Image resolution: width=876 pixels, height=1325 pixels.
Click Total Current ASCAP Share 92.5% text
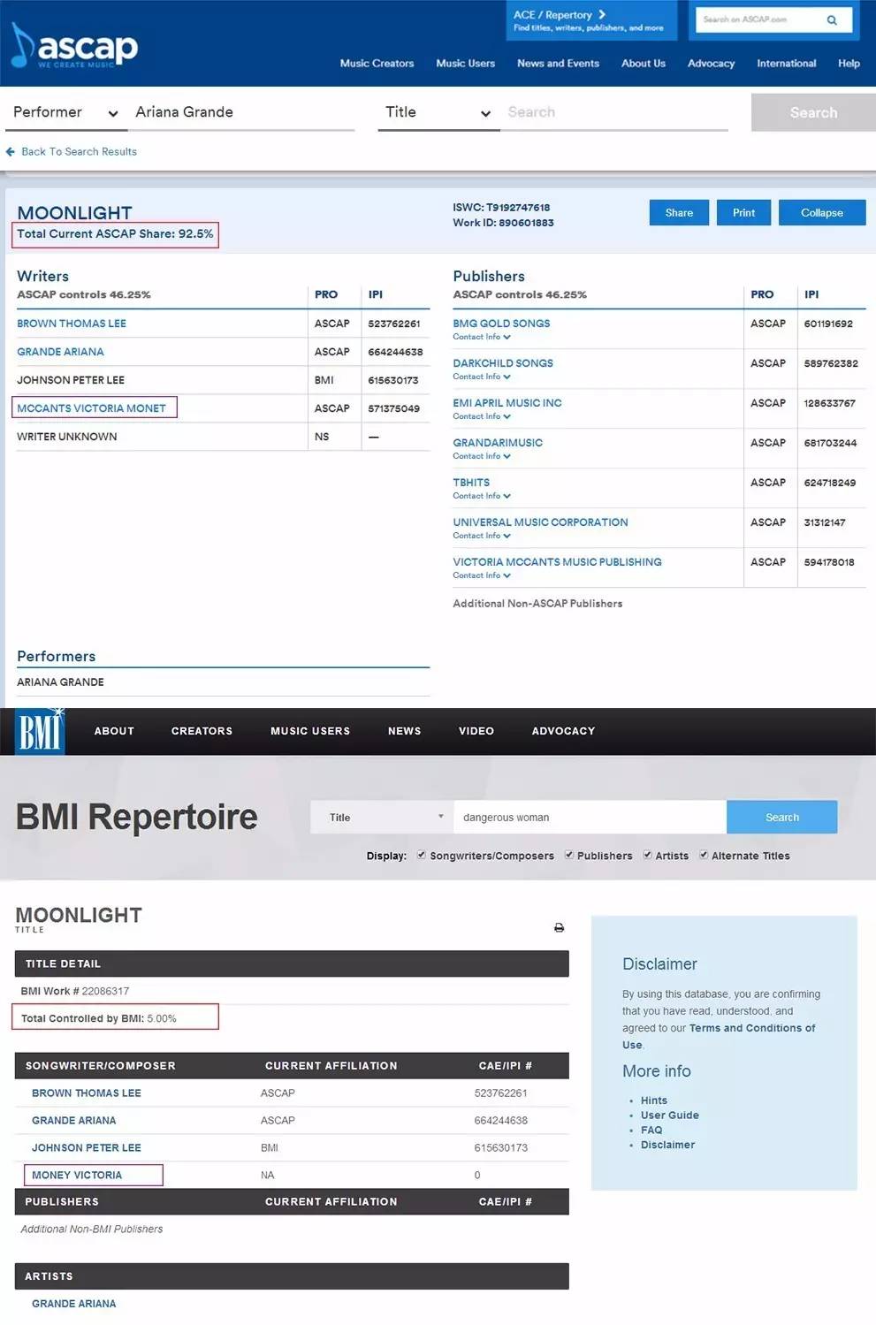[115, 234]
